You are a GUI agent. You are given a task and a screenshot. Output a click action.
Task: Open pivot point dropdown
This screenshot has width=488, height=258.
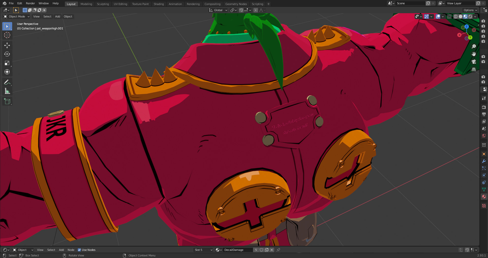233,10
